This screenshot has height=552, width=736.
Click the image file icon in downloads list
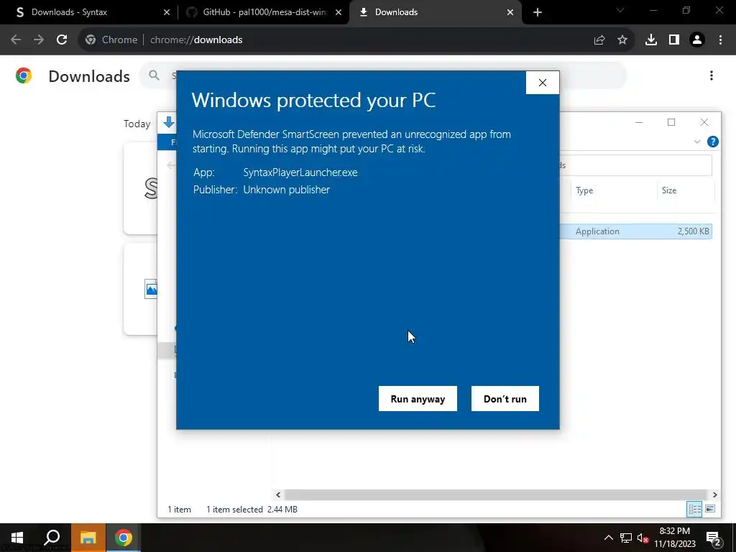click(151, 289)
